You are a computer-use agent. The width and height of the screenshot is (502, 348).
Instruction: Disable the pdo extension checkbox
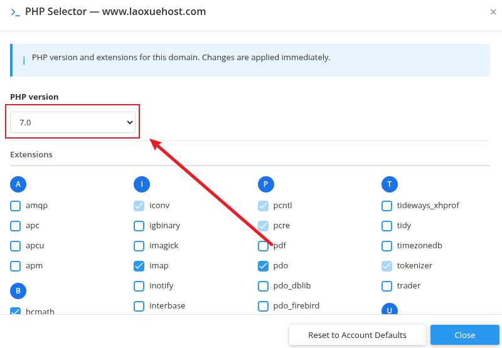264,266
